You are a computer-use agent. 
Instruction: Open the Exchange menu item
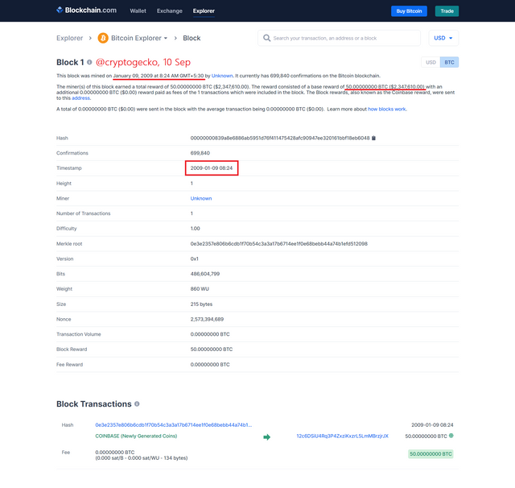click(170, 10)
